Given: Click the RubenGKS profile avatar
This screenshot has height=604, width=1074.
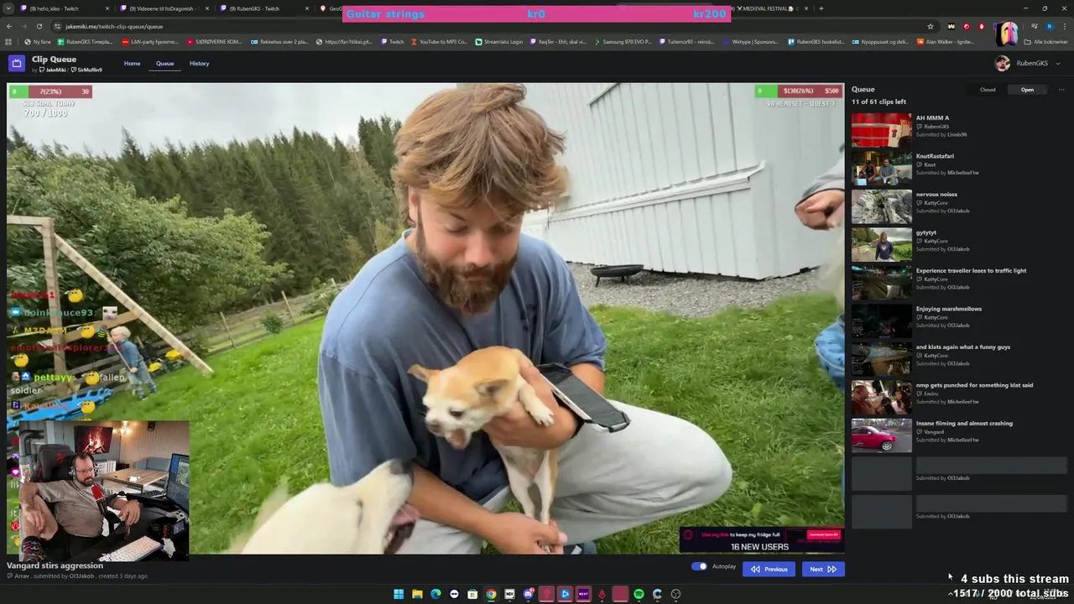Looking at the screenshot, I should [x=1002, y=64].
